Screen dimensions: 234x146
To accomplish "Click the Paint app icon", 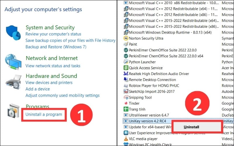I will pos(126,44).
